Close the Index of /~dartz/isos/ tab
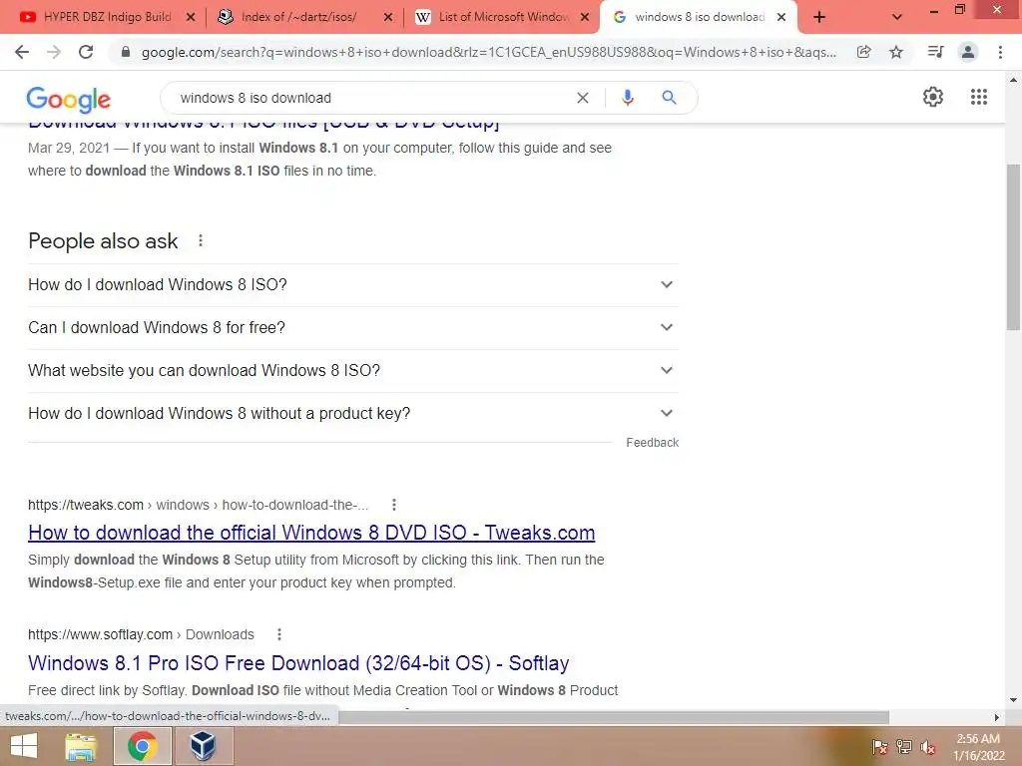Image resolution: width=1022 pixels, height=766 pixels. (388, 18)
